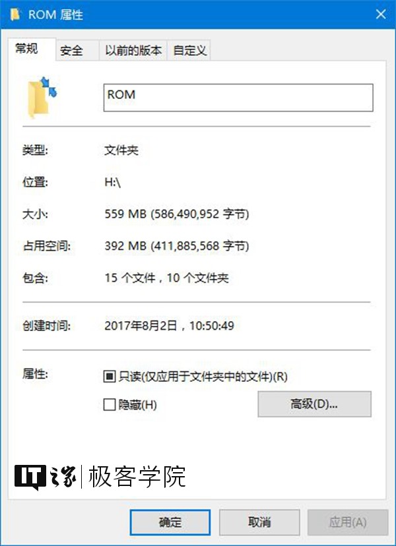The image size is (396, 546).
Task: Toggle the 只读 read-only checkbox
Action: 110,377
